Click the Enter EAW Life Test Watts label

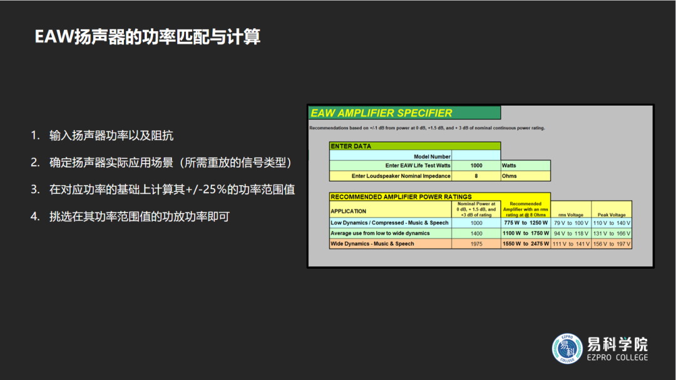[417, 165]
